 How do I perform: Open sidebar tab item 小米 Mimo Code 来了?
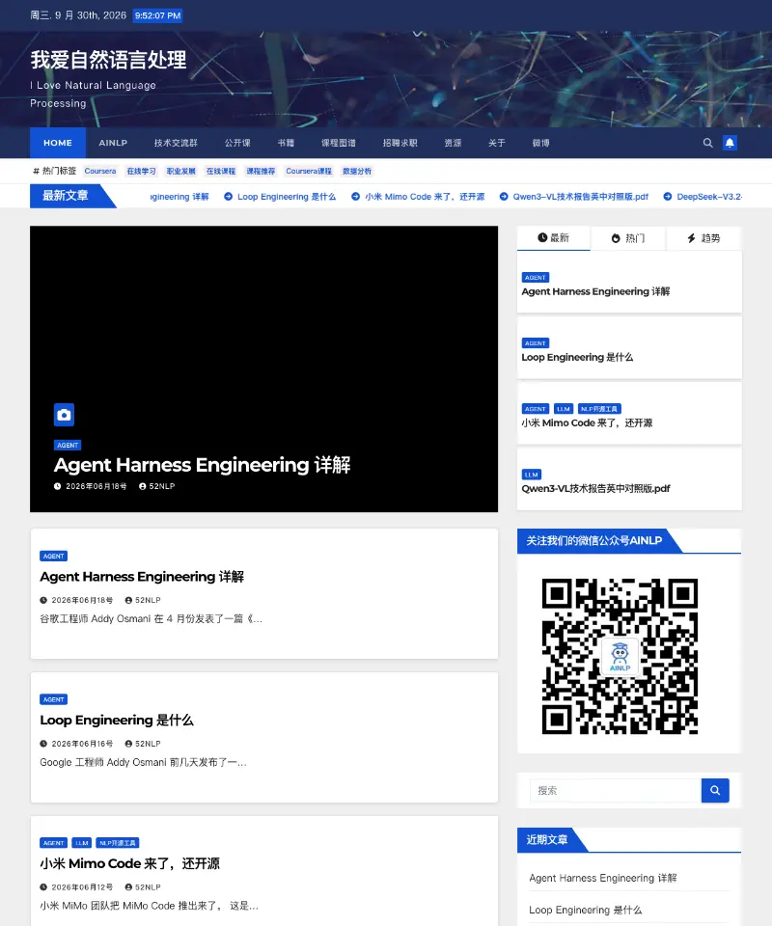587,422
